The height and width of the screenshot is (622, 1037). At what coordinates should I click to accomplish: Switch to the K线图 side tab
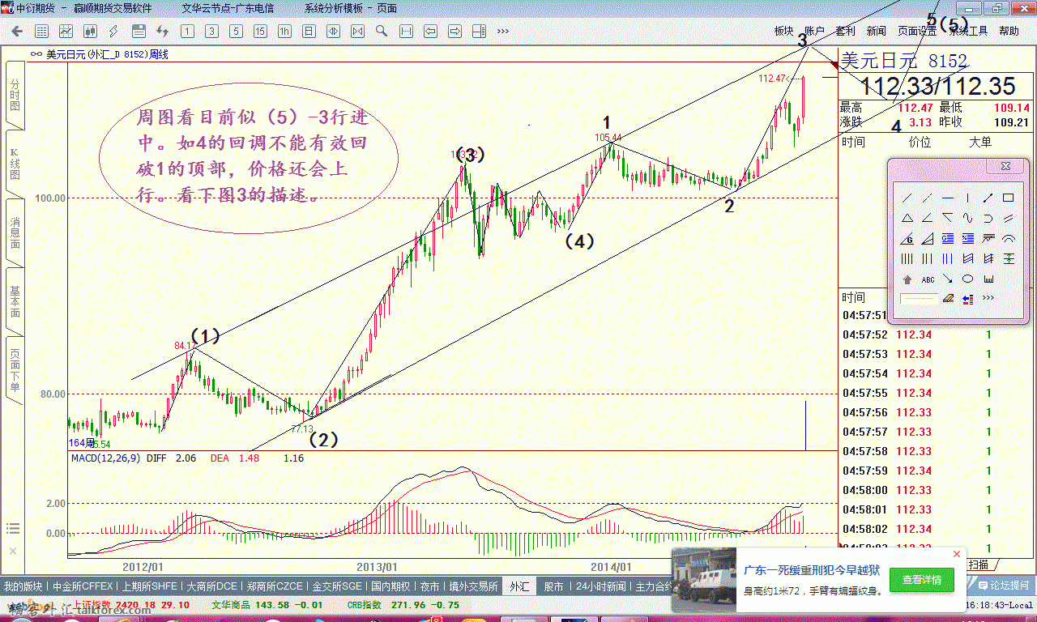(x=15, y=164)
